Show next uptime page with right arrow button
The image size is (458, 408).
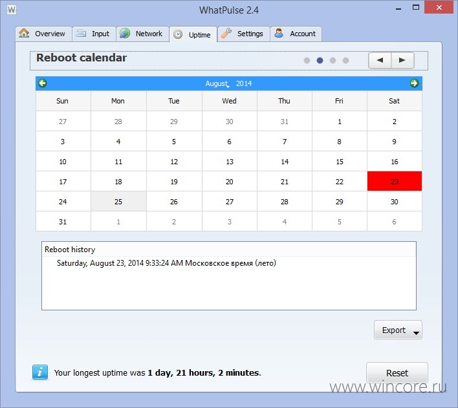point(402,60)
